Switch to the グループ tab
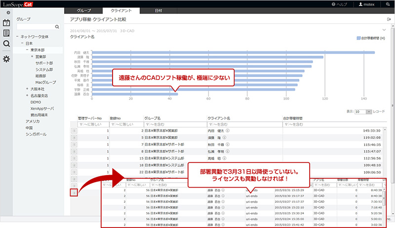 [83, 10]
